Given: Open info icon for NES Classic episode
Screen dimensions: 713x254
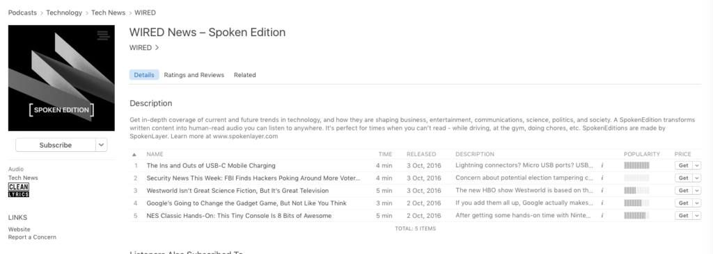Looking at the screenshot, I should 602,216.
